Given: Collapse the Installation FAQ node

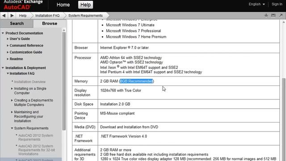Looking at the screenshot, I should [8, 73].
